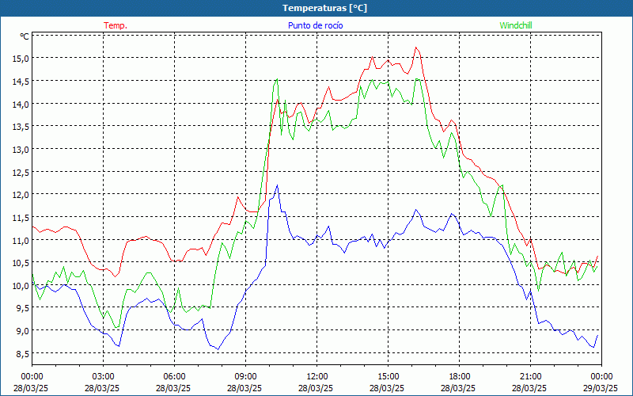
Task: Click the 06:00 time axis label
Action: (x=174, y=377)
